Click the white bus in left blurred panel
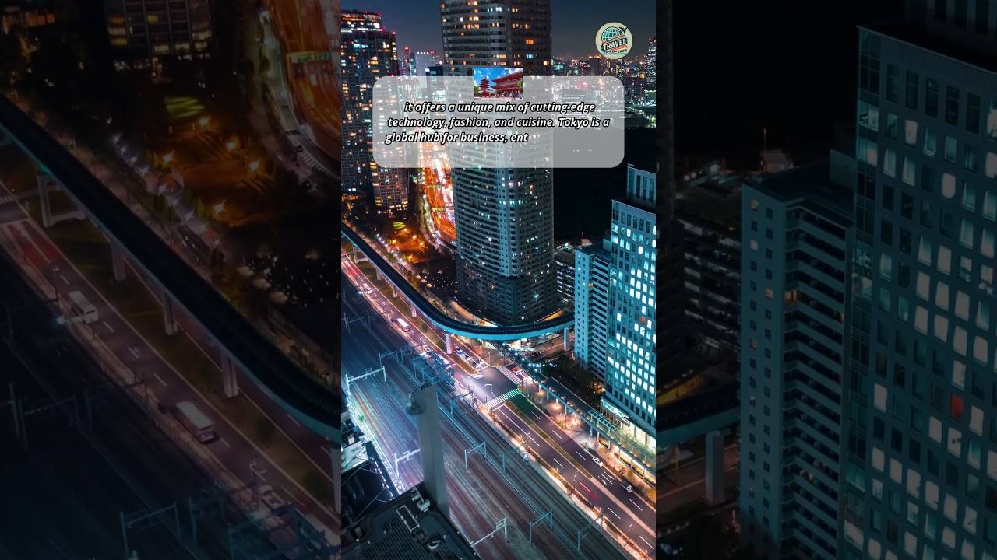This screenshot has height=560, width=997. point(82,306)
